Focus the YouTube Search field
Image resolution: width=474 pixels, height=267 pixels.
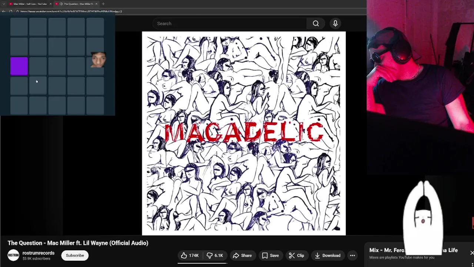[230, 24]
